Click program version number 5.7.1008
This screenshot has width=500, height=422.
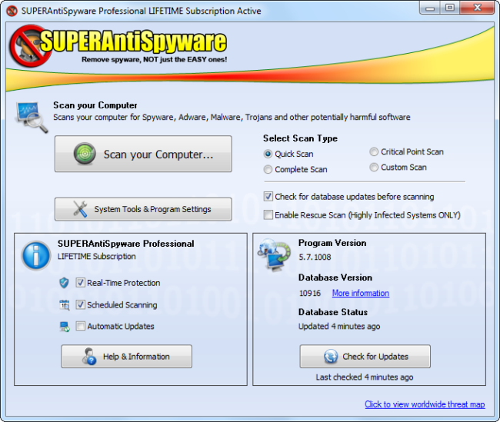315,257
